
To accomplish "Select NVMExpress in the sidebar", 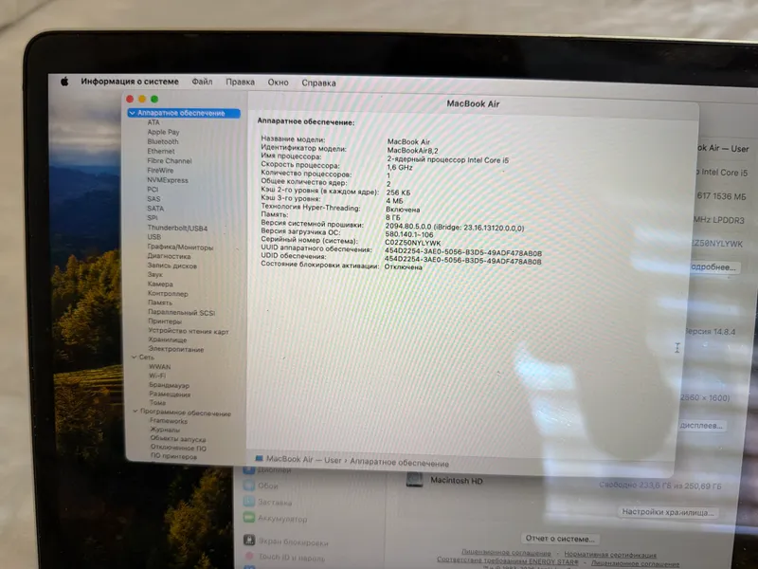I will [168, 180].
